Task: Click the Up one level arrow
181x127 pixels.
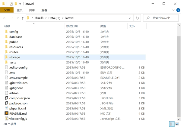Action: pyautogui.click(x=23, y=18)
